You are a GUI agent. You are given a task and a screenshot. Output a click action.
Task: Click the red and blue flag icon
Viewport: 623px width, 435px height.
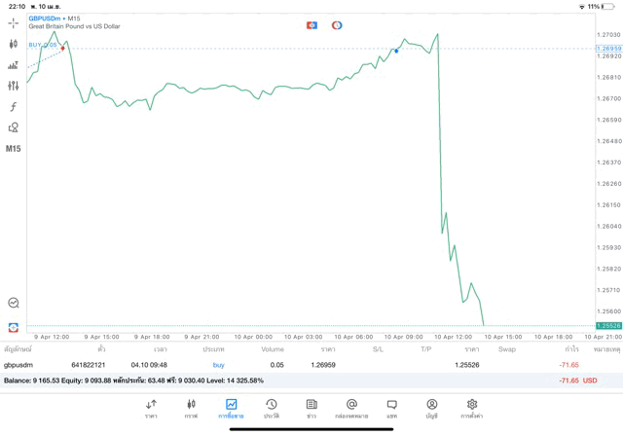tap(311, 25)
